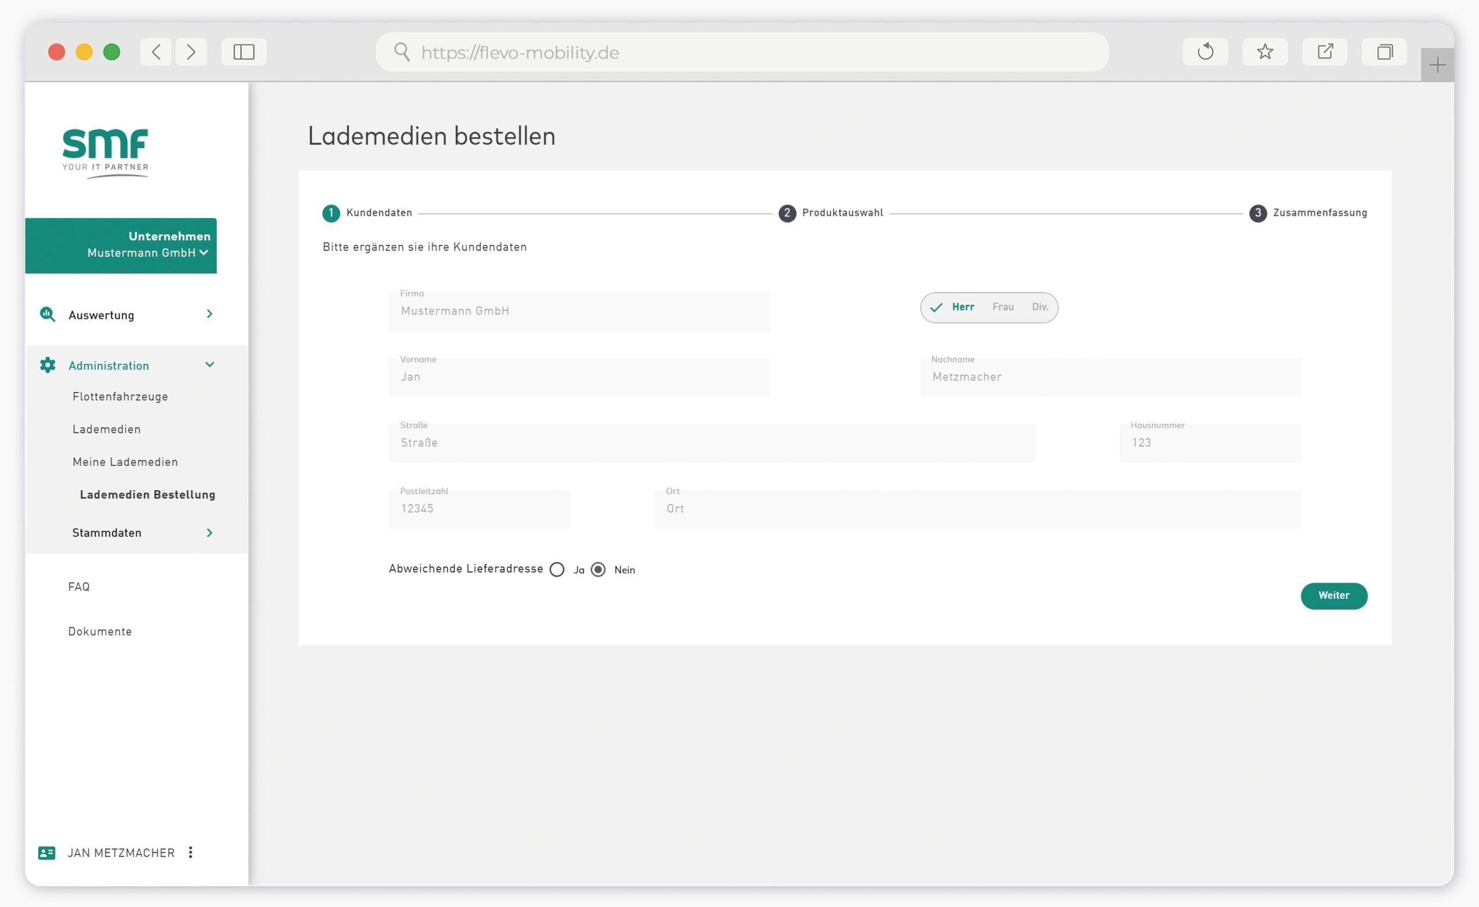
Task: Expand the Stammdaten submenu
Action: (210, 533)
